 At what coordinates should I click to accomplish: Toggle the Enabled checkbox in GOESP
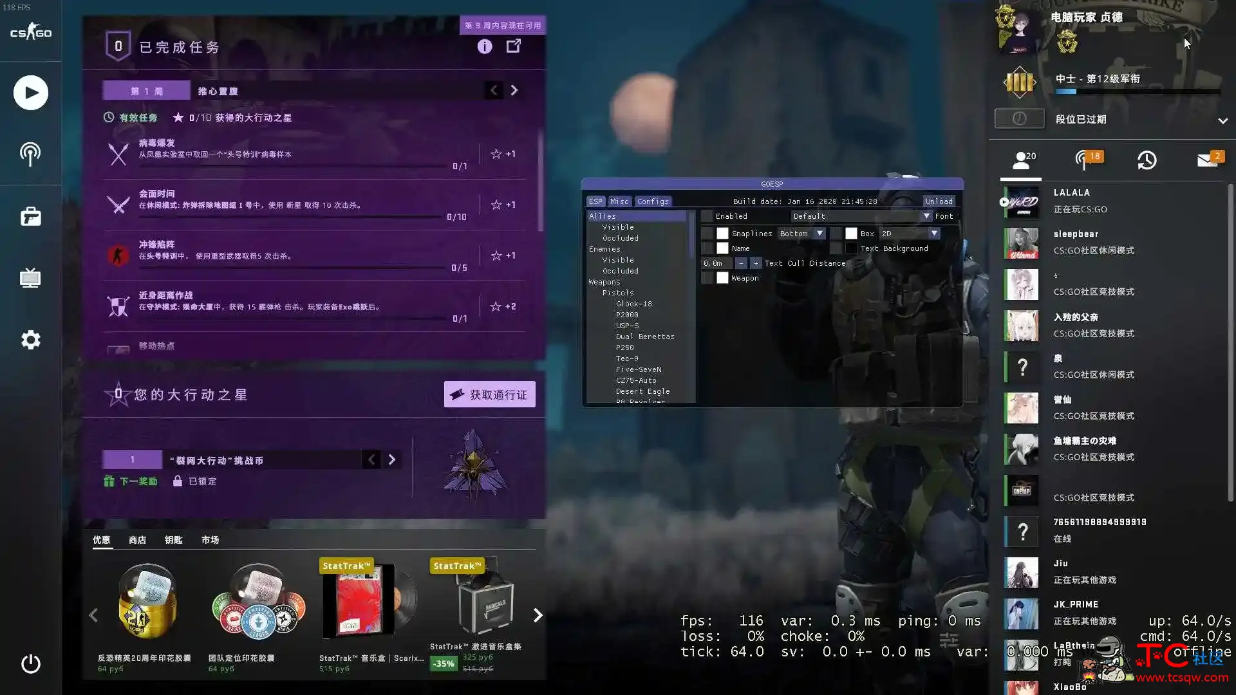[x=707, y=216]
